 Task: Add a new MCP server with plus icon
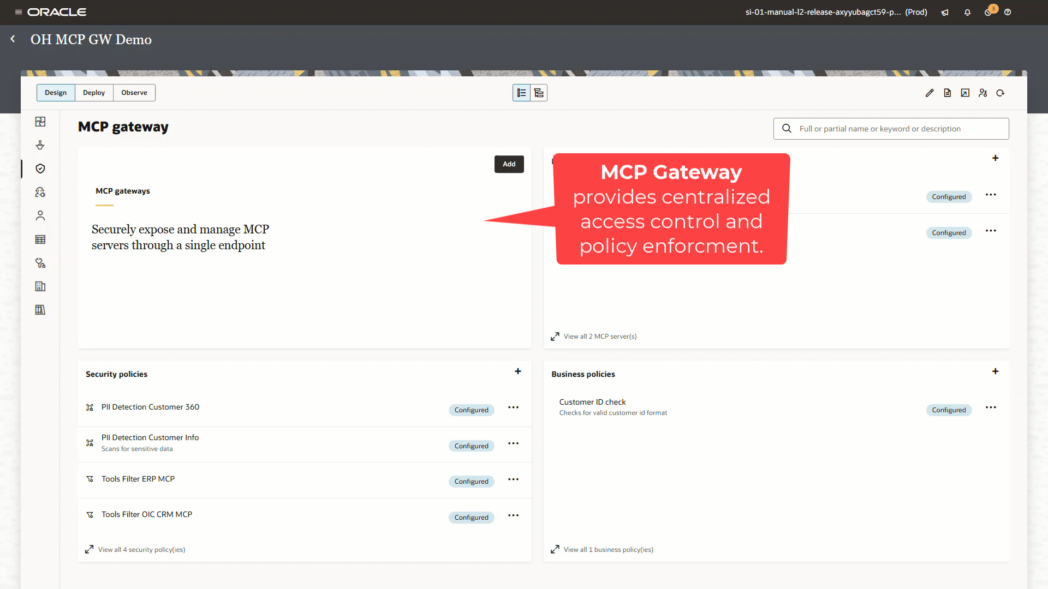pos(996,158)
